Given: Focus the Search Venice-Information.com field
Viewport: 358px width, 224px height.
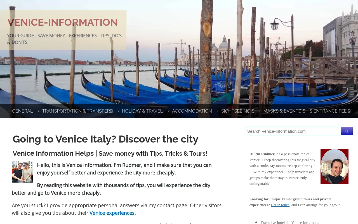Looking at the screenshot, I should click(293, 131).
